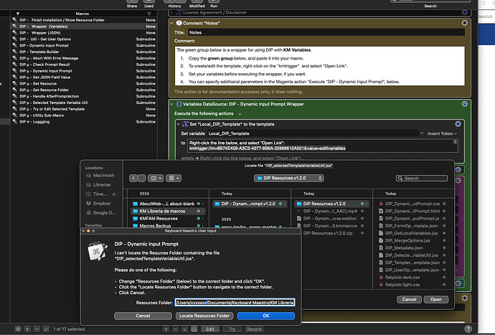Toggle macro enable checkmark beside '1 of 17 selected'
The width and height of the screenshot is (495, 335).
46,329
